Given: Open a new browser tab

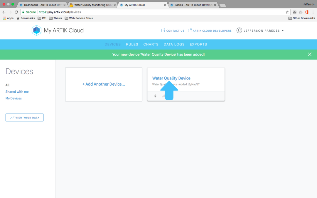Looking at the screenshot, I should tap(222, 5).
